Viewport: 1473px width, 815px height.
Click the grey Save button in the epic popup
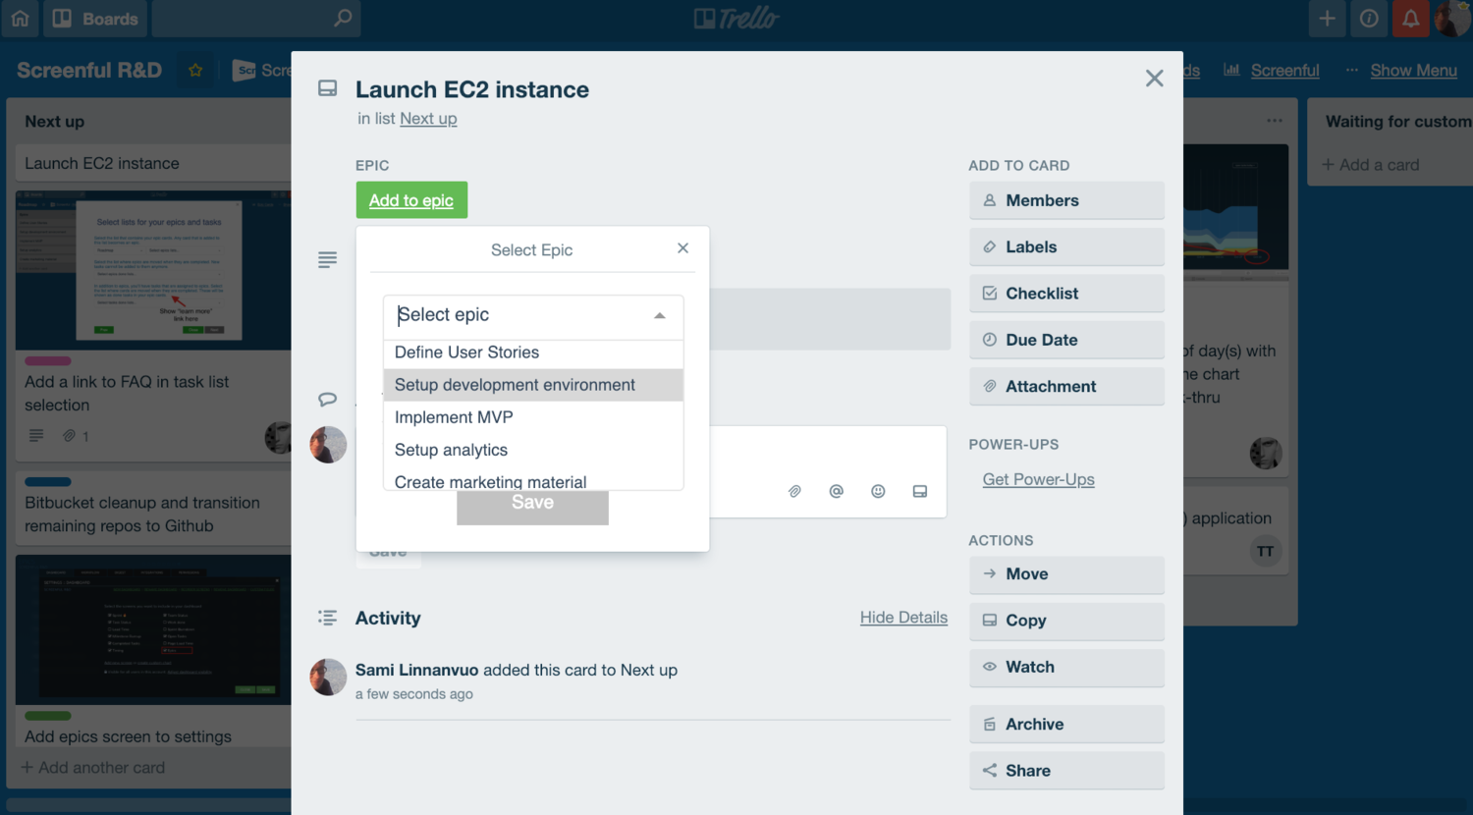pos(532,506)
